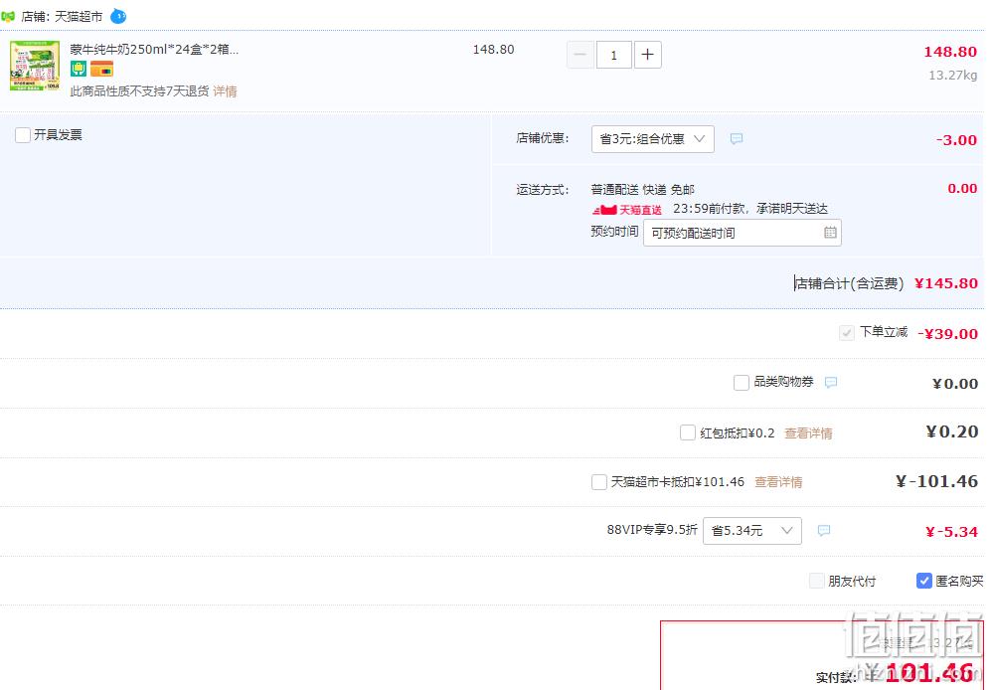Tick the 朋友代付 checkbox

coord(817,581)
